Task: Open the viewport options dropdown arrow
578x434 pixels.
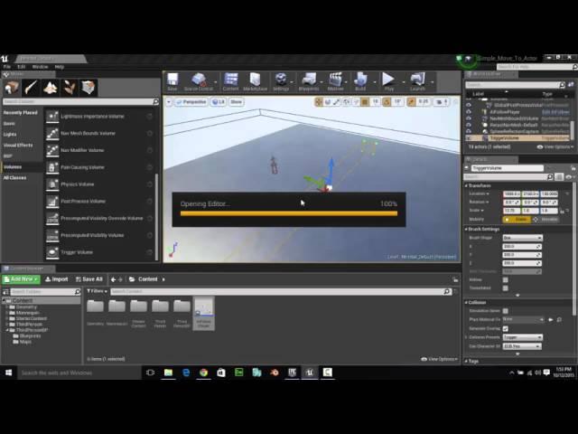Action: 169,102
